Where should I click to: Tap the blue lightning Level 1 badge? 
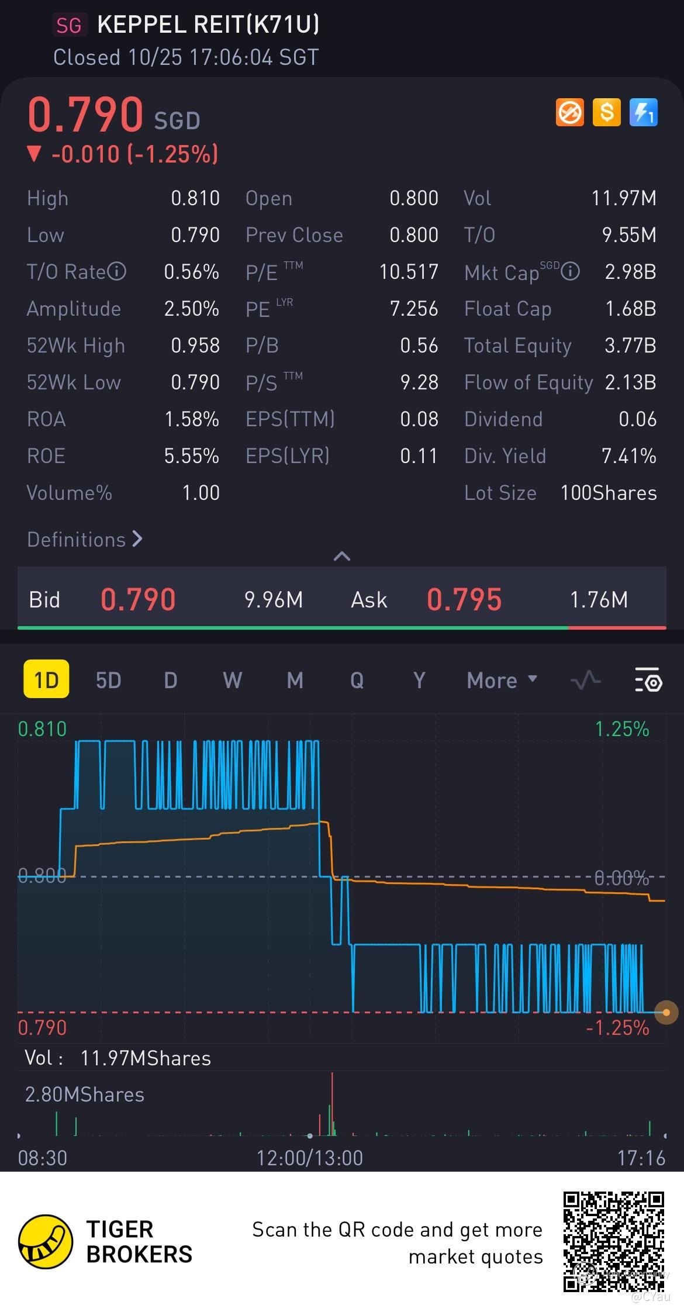pyautogui.click(x=643, y=112)
